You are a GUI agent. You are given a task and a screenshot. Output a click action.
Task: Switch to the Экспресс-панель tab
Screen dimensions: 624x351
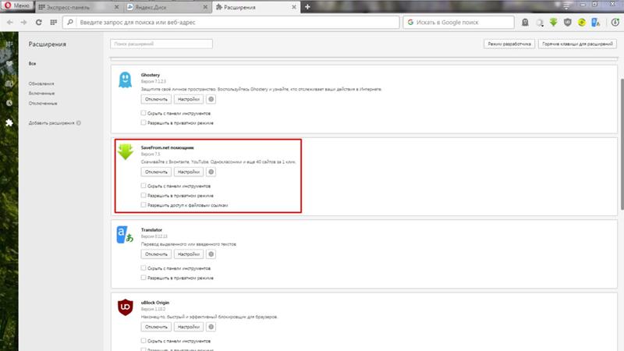79,7
